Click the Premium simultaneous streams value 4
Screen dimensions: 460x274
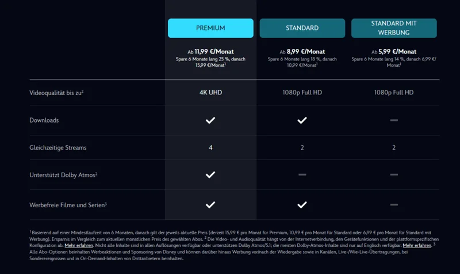pyautogui.click(x=210, y=148)
